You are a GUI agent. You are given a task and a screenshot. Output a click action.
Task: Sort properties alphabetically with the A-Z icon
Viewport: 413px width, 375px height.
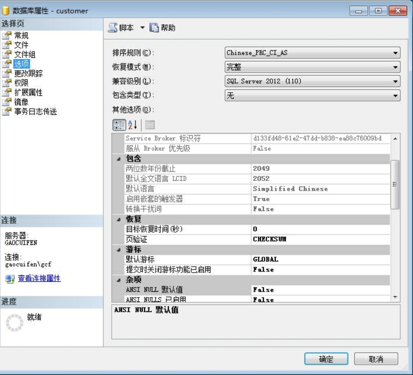(x=133, y=125)
